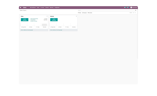Open the conversations chat icon in top bar
The image size is (157, 96).
125,7
